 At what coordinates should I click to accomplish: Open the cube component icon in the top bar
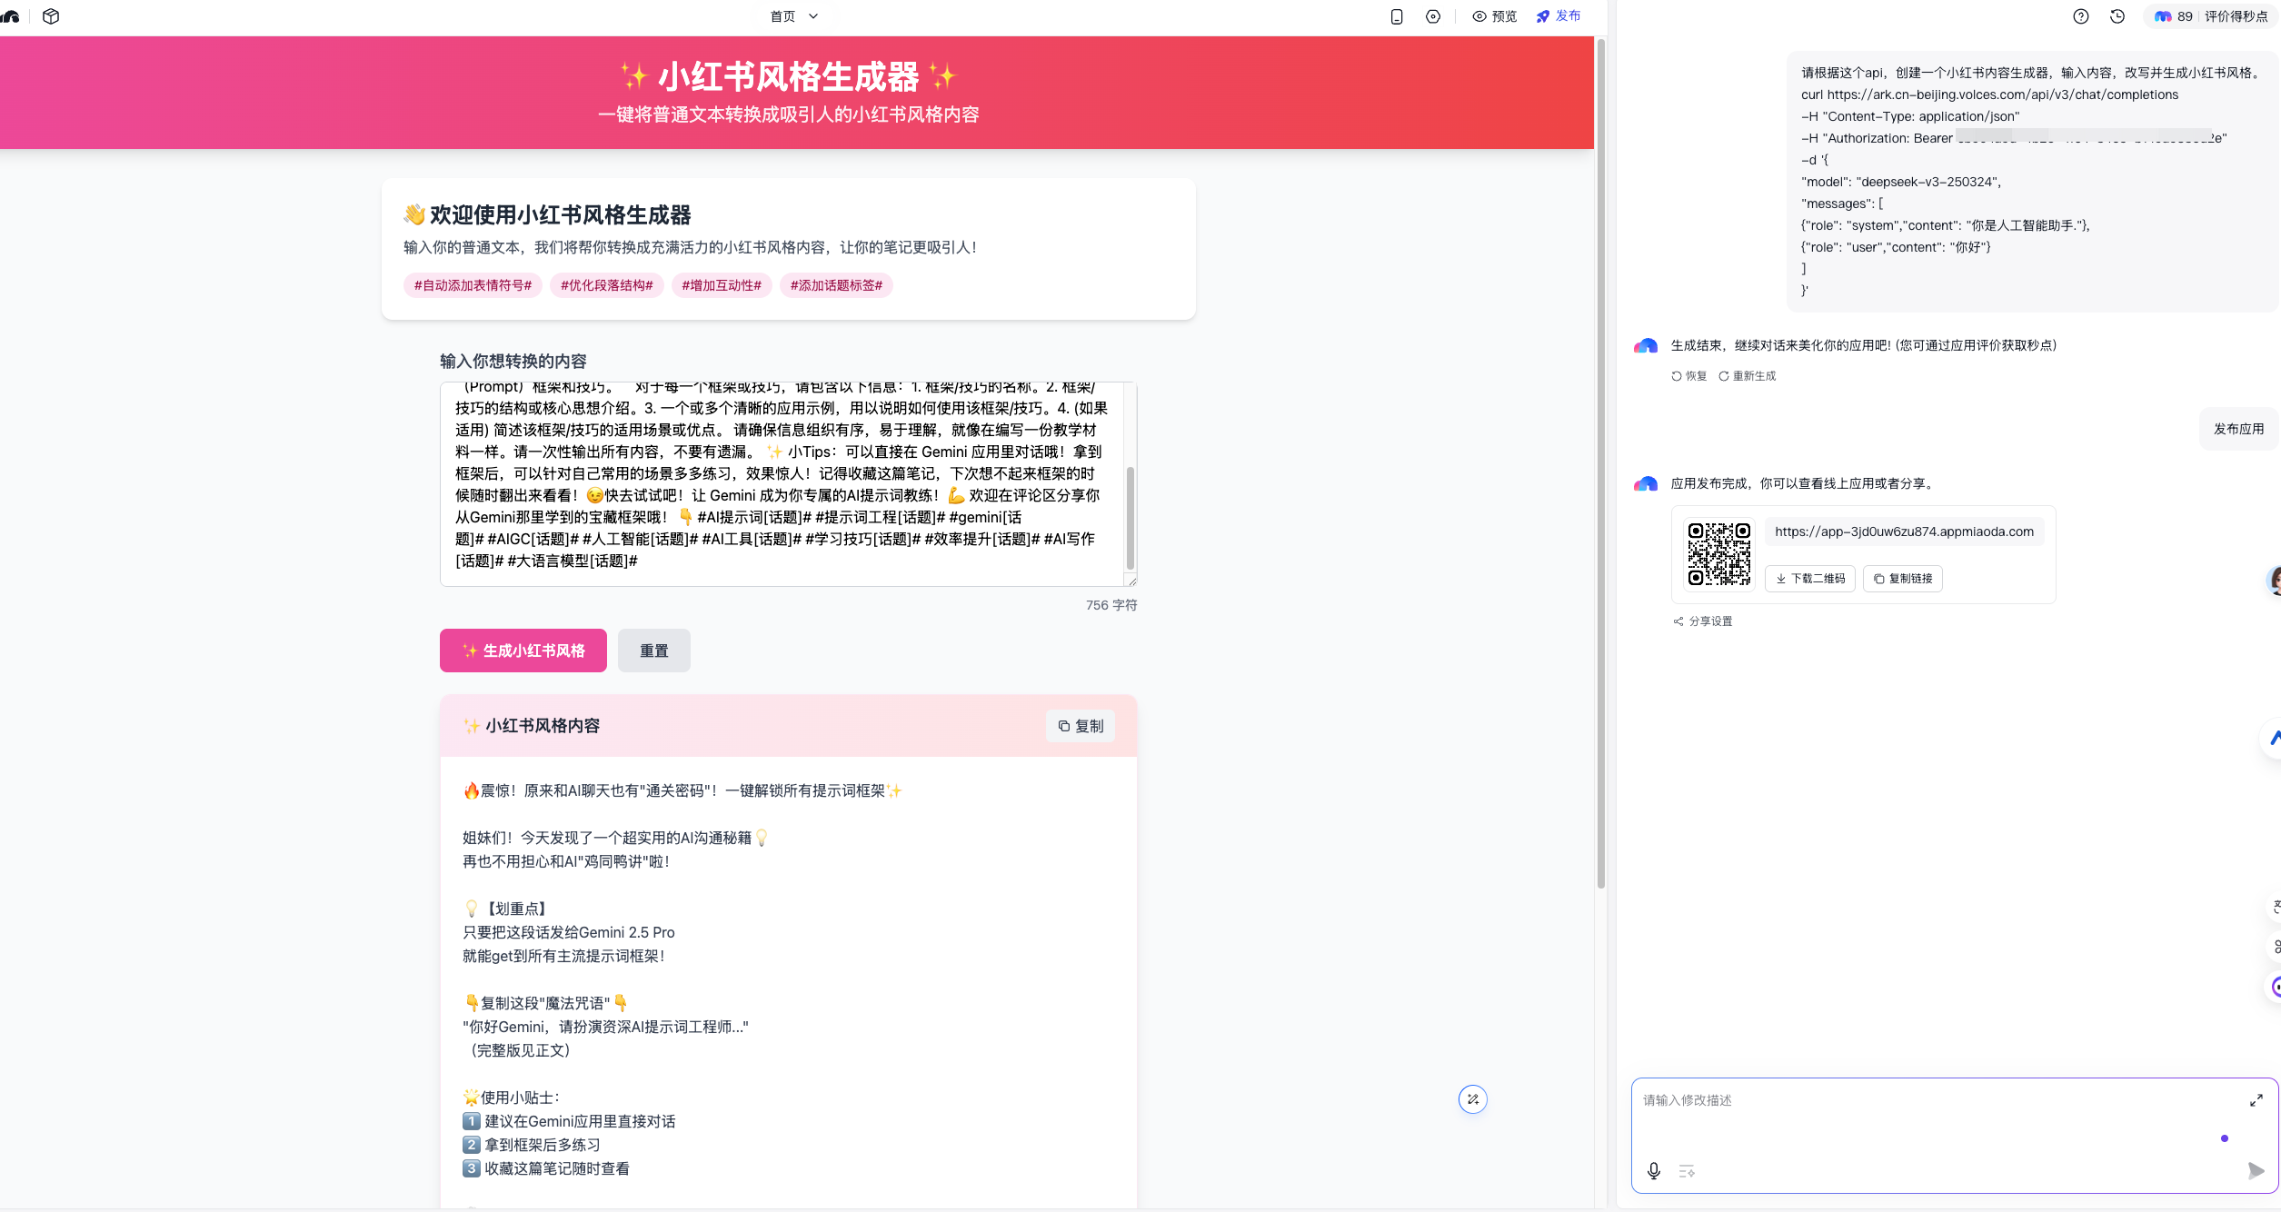pyautogui.click(x=51, y=16)
